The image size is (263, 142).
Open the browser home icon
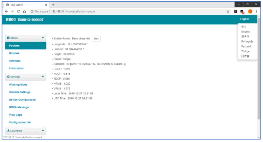(x=25, y=11)
